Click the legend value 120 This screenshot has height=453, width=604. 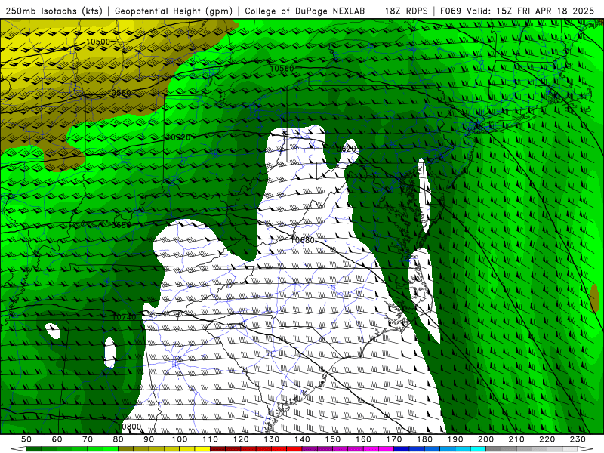[x=241, y=439]
